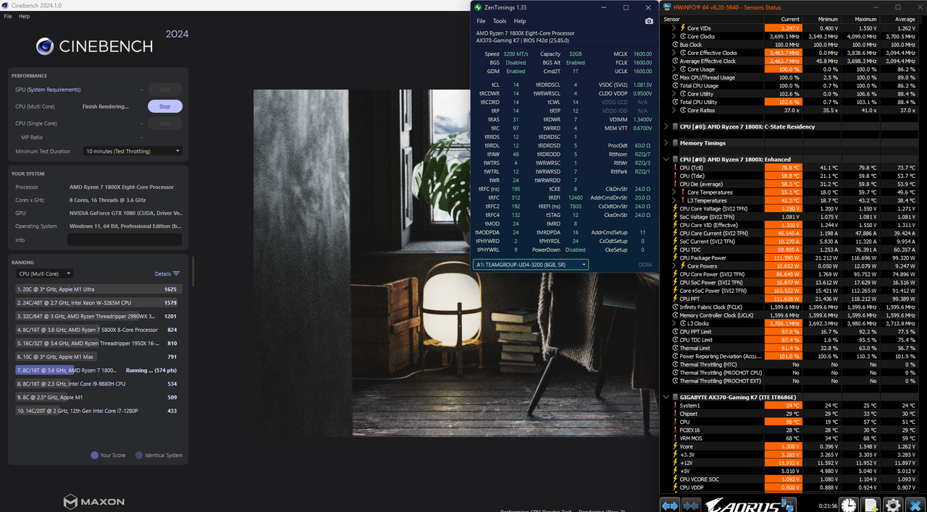
Task: Expand the Core Clocks sensor group
Action: point(674,36)
